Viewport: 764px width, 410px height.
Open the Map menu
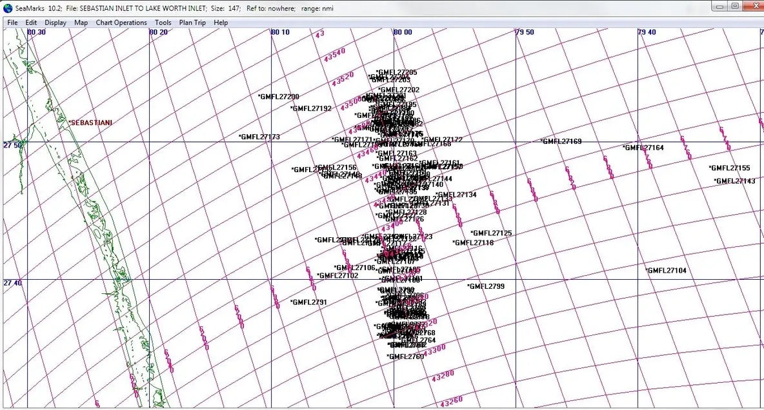point(81,23)
